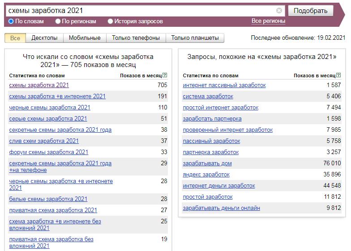Viewport: 351px width, 251px height.
Task: Select the 'По словам' radio button
Action: [x=11, y=21]
